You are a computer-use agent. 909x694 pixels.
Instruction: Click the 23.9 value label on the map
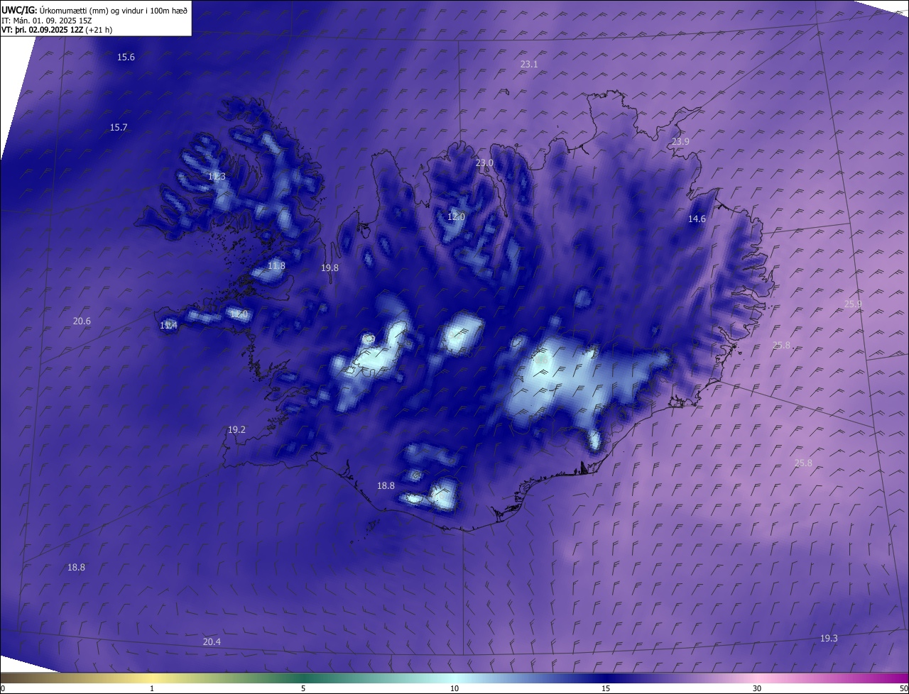coord(680,142)
